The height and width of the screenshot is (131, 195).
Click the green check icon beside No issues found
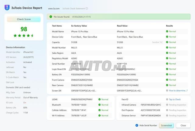click(51, 17)
